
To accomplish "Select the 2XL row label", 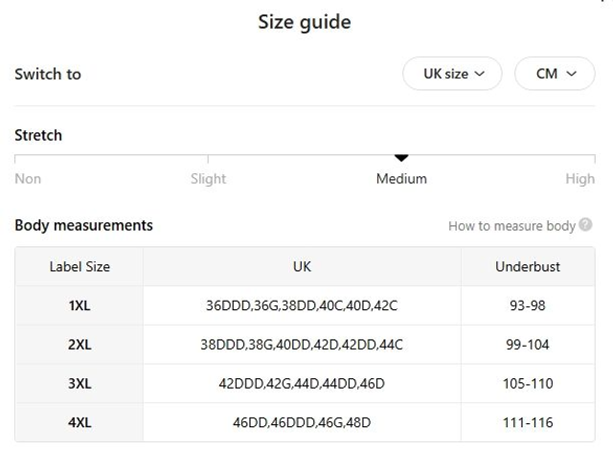I will [x=79, y=345].
